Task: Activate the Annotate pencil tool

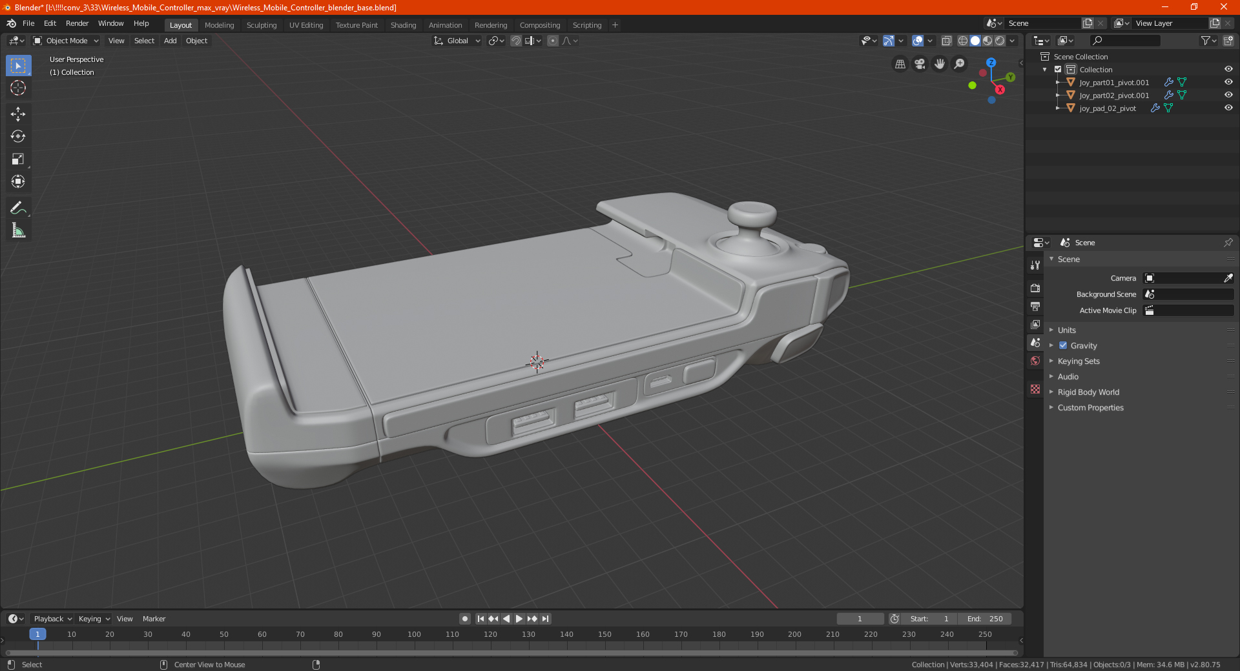Action: (18, 208)
